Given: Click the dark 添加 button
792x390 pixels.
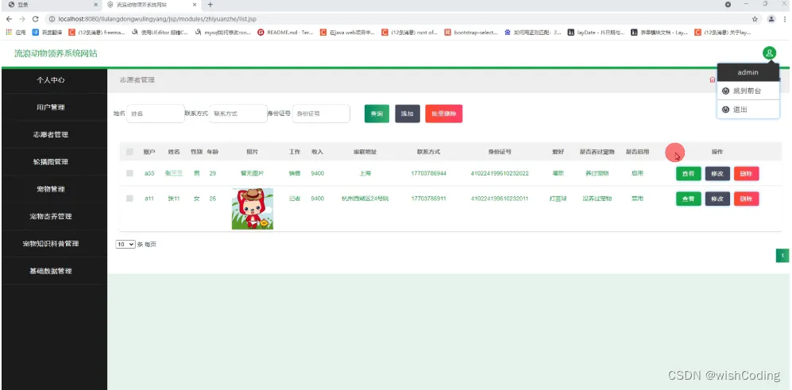Looking at the screenshot, I should [x=407, y=114].
